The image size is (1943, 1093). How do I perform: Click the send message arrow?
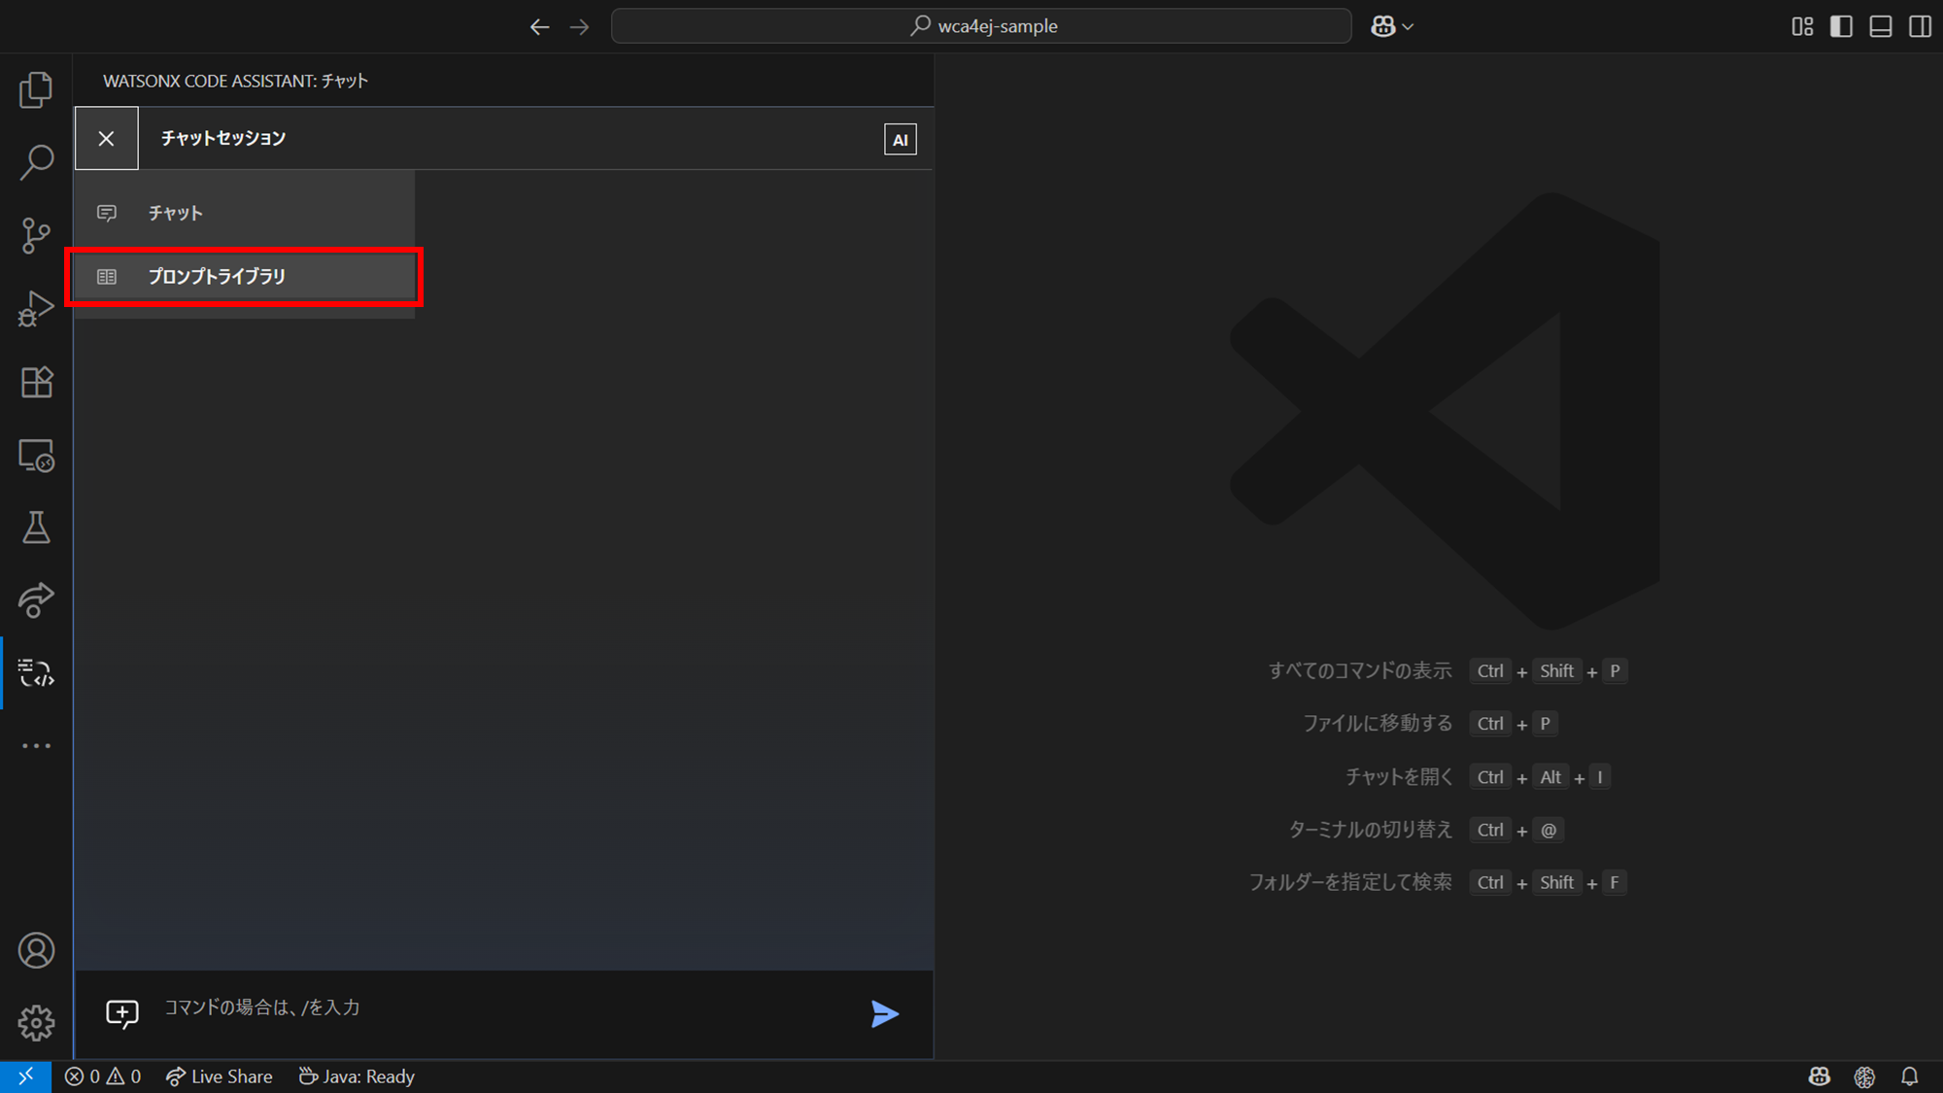tap(884, 1014)
